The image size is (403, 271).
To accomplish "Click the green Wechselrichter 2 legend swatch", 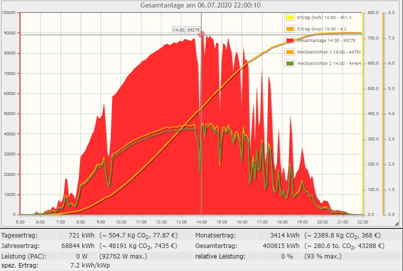I will click(x=289, y=63).
